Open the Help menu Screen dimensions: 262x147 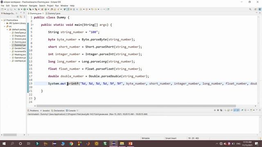tap(72, 6)
